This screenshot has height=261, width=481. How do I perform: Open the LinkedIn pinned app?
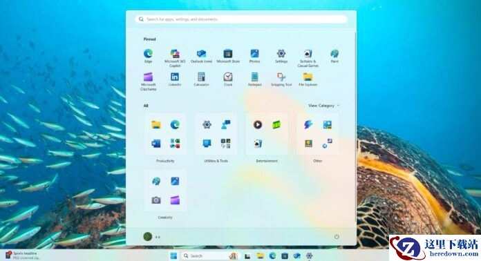click(x=175, y=79)
